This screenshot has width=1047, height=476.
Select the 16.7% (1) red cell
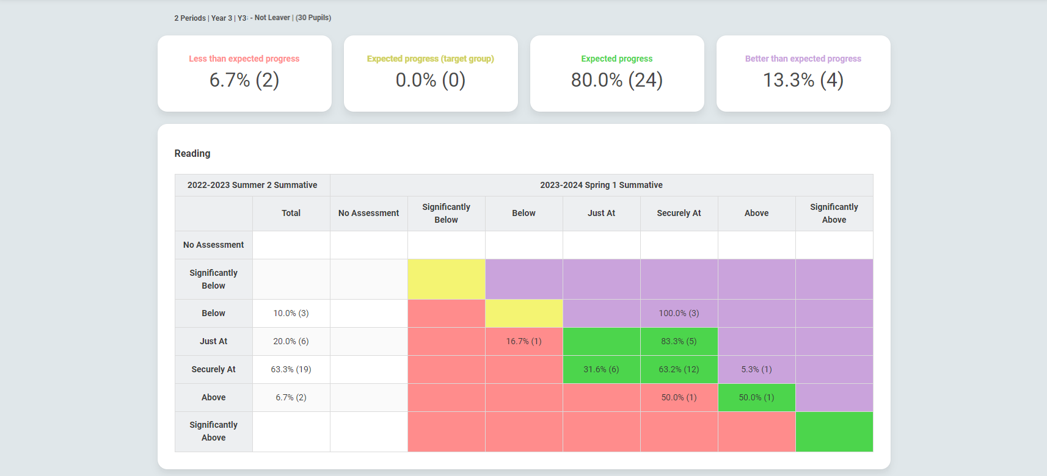pyautogui.click(x=523, y=341)
